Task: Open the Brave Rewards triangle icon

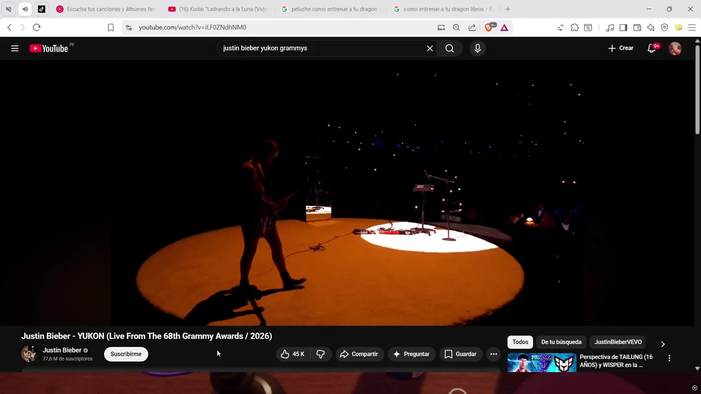Action: point(504,27)
